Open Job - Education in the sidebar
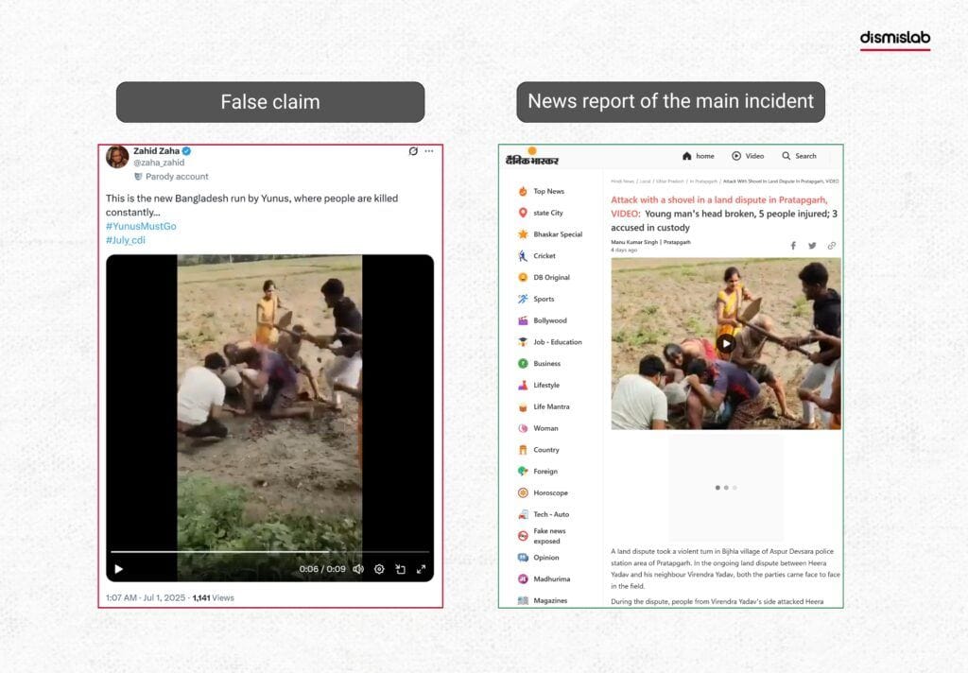Viewport: 968px width, 673px height. coord(549,342)
